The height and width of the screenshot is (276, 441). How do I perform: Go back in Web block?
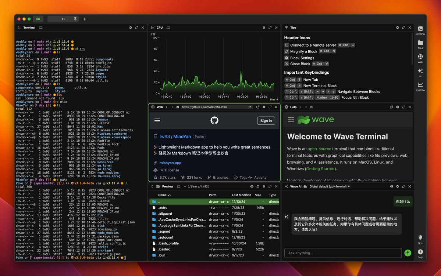(167, 107)
